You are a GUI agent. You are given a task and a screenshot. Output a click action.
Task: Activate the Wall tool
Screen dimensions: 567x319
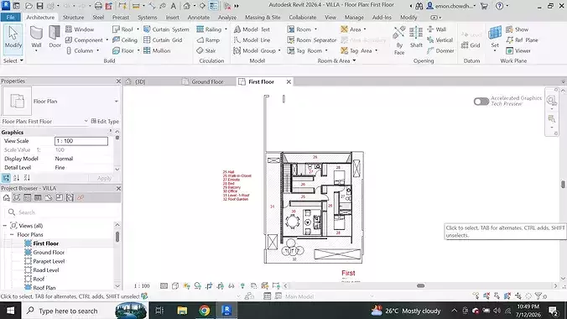(36, 38)
